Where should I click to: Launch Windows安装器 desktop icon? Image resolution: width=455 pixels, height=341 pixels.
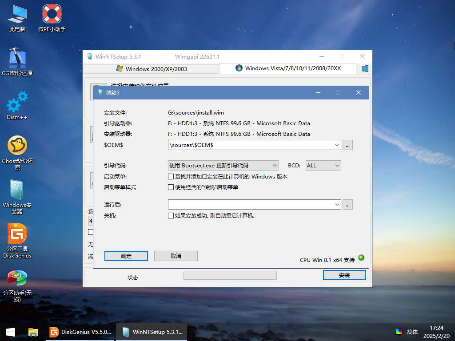coord(17,197)
